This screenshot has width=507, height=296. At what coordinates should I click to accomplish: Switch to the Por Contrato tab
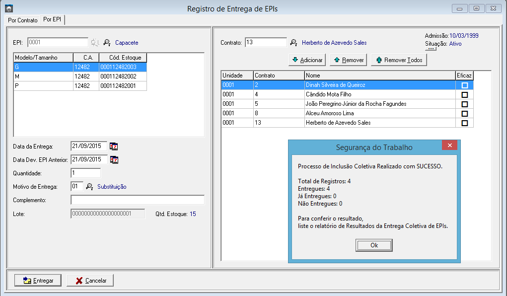tap(23, 20)
